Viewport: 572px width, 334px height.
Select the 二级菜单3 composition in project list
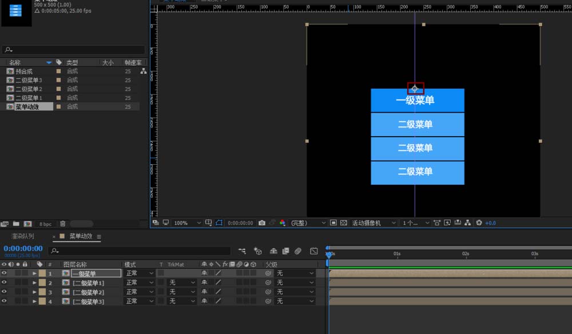click(29, 80)
